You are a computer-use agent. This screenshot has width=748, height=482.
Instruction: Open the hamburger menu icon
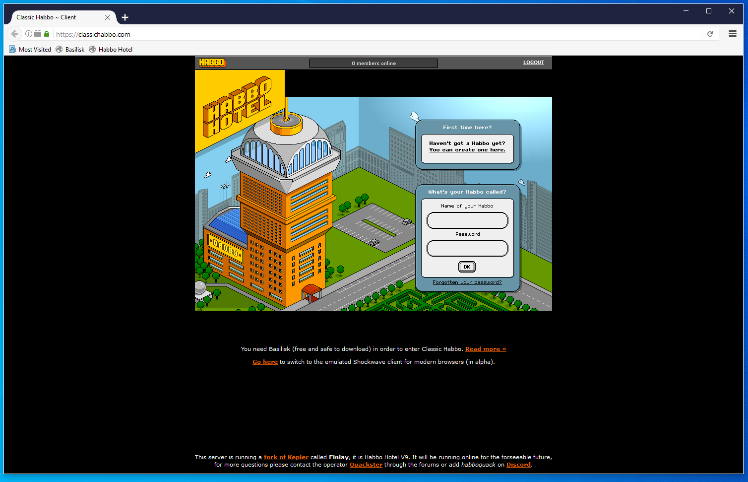tap(732, 34)
